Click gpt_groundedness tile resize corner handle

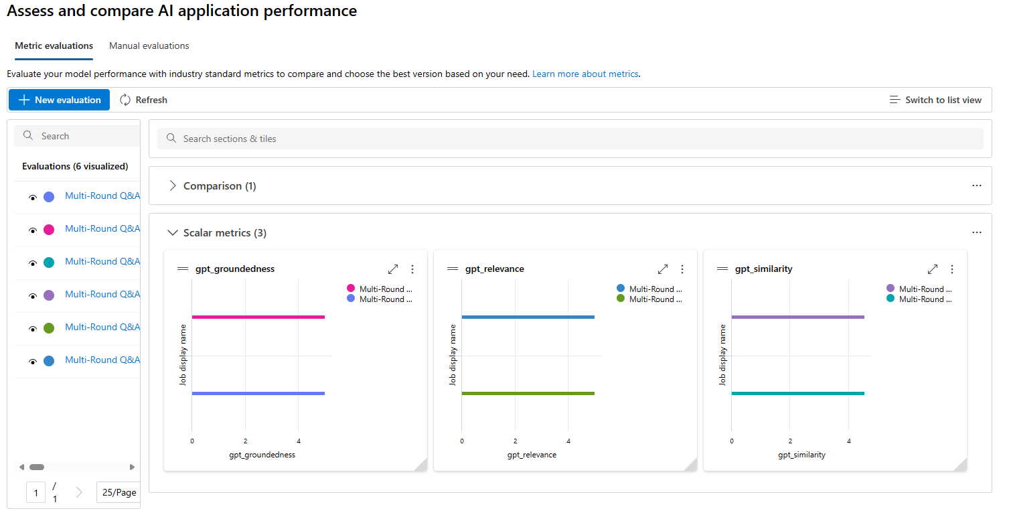point(421,465)
